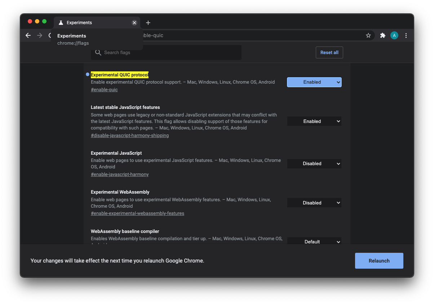Expand the Experimental JavaScript dropdown

coord(314,164)
